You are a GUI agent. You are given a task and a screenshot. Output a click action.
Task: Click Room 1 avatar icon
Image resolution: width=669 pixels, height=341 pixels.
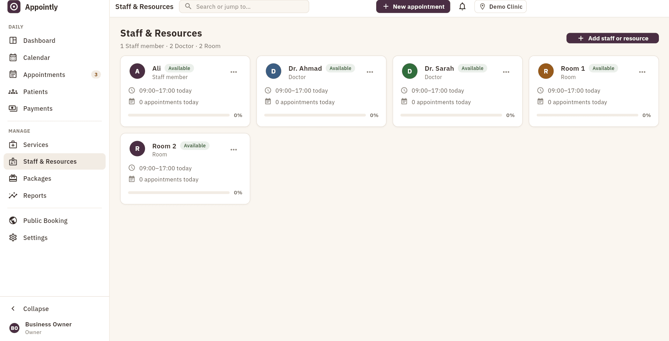[546, 71]
